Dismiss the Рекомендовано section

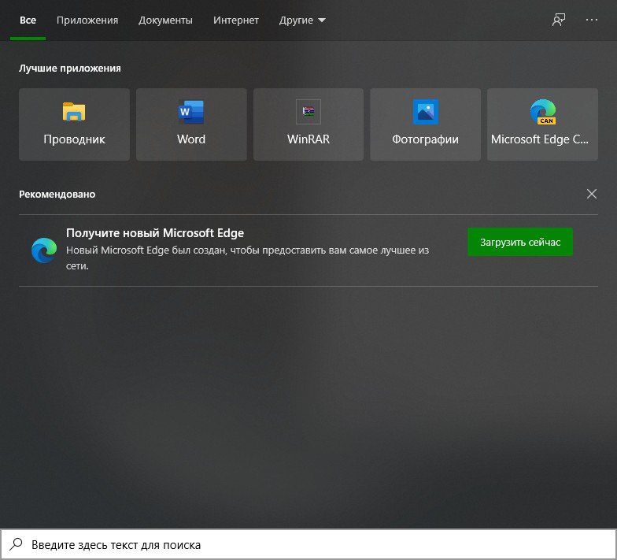(x=592, y=194)
